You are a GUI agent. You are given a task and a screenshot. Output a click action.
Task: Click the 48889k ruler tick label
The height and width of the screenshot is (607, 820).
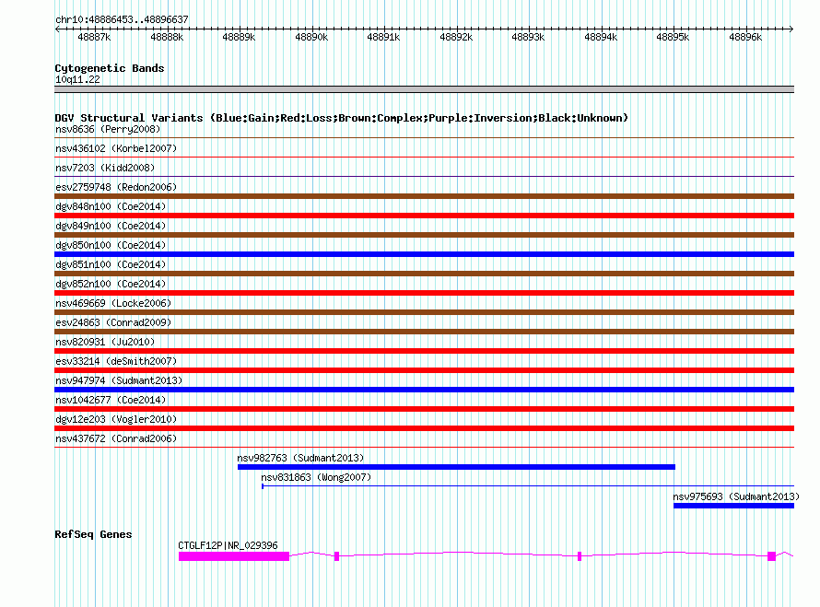[x=239, y=37]
